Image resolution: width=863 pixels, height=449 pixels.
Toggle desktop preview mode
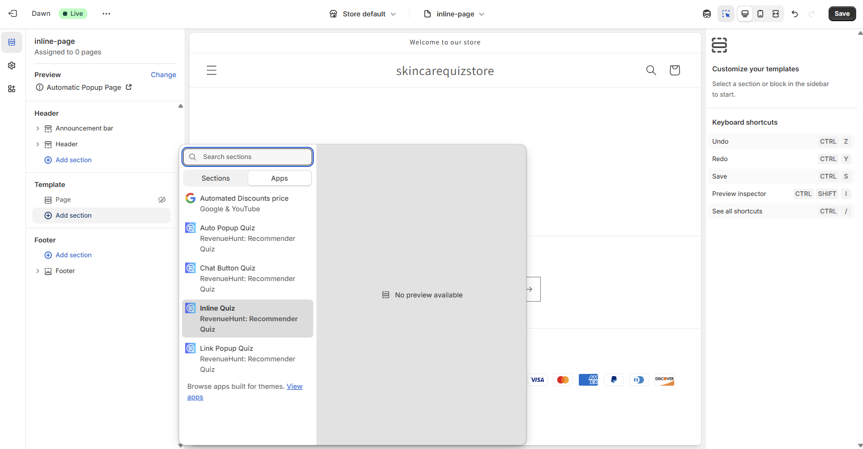click(x=745, y=14)
